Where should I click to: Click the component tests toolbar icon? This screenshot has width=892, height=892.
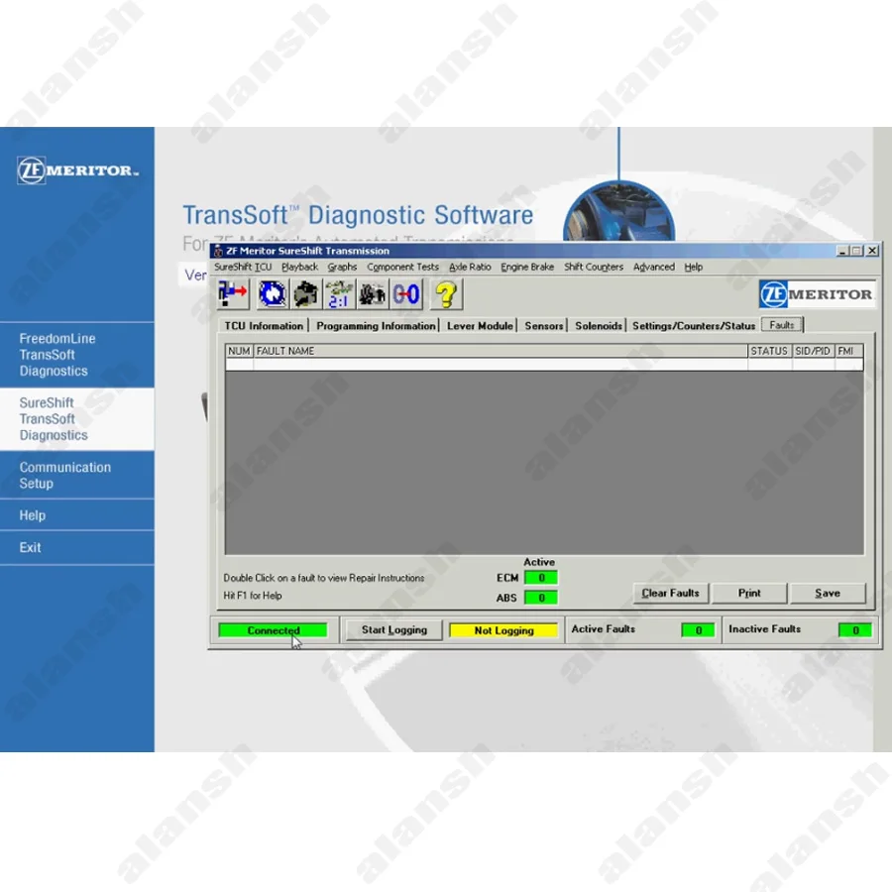pyautogui.click(x=306, y=294)
